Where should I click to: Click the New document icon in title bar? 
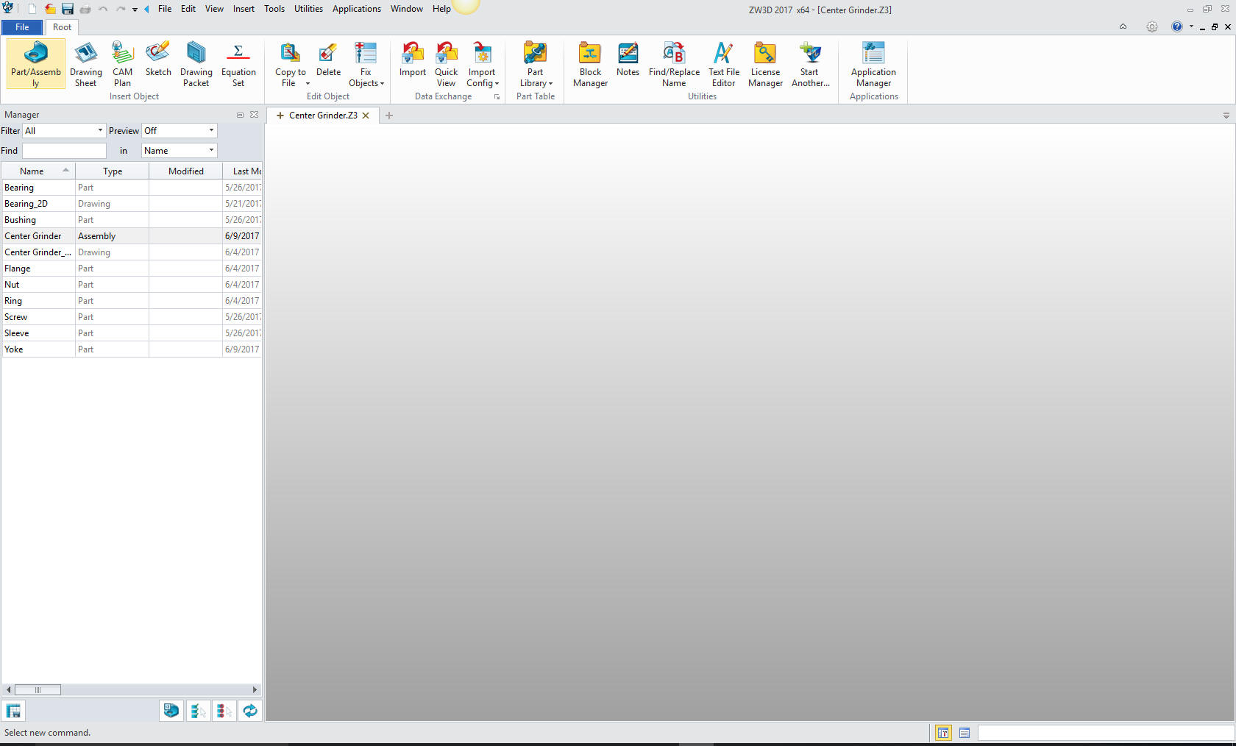[32, 9]
